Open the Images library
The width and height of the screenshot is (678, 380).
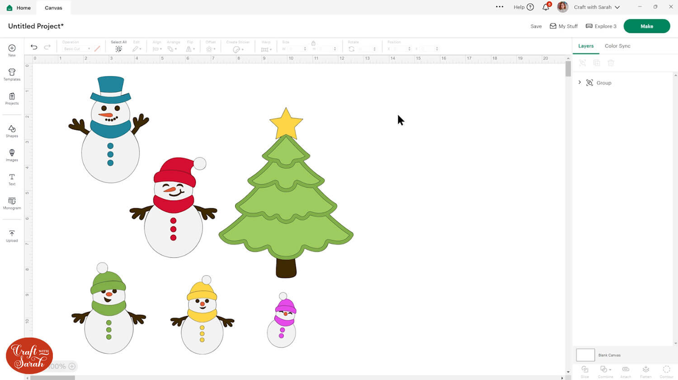click(12, 155)
